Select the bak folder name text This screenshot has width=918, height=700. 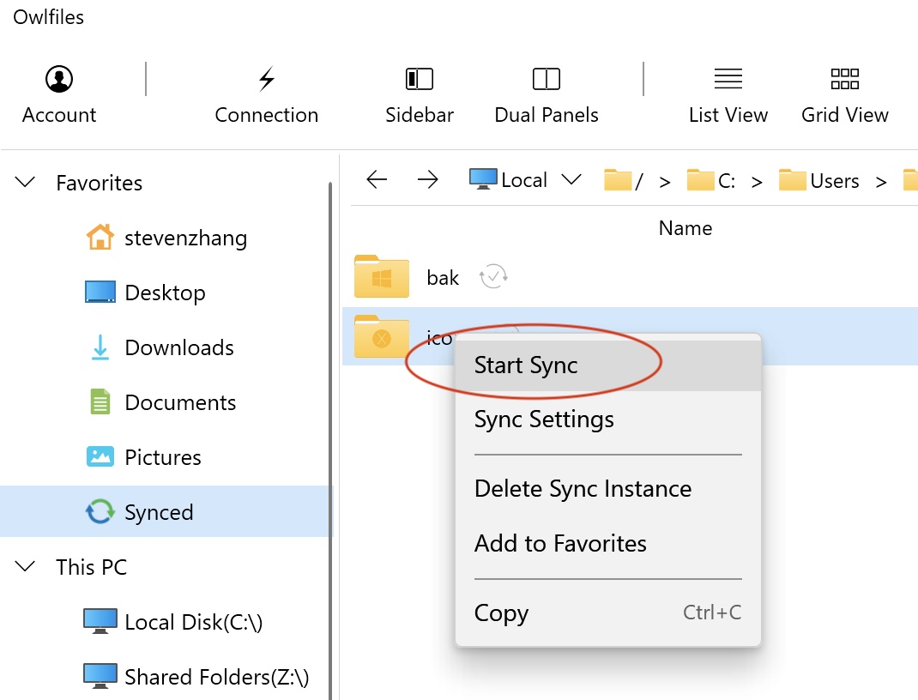443,277
